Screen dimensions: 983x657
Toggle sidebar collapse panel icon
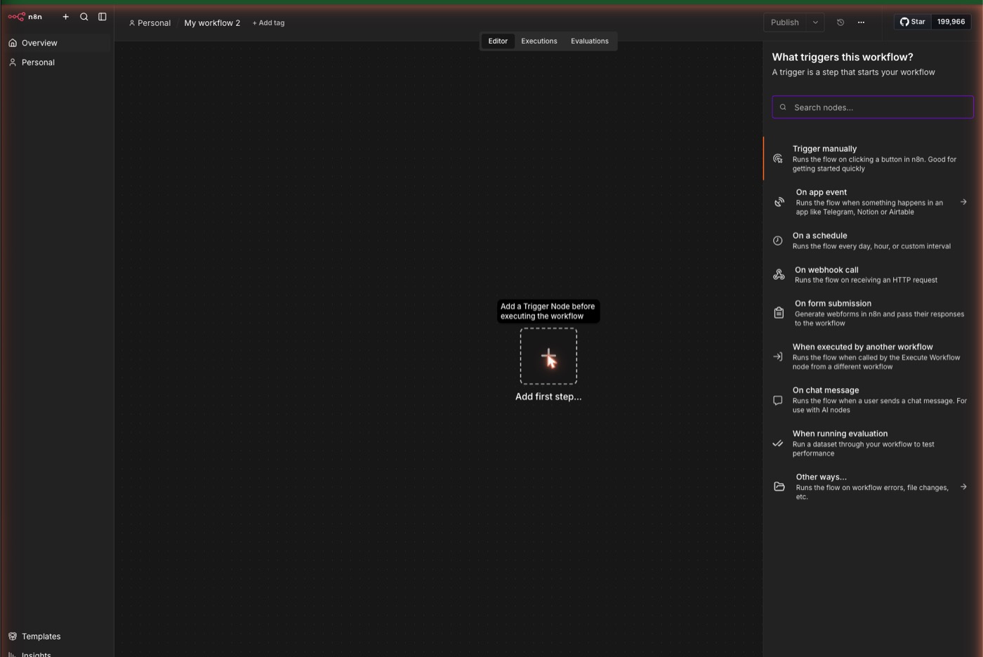click(103, 17)
